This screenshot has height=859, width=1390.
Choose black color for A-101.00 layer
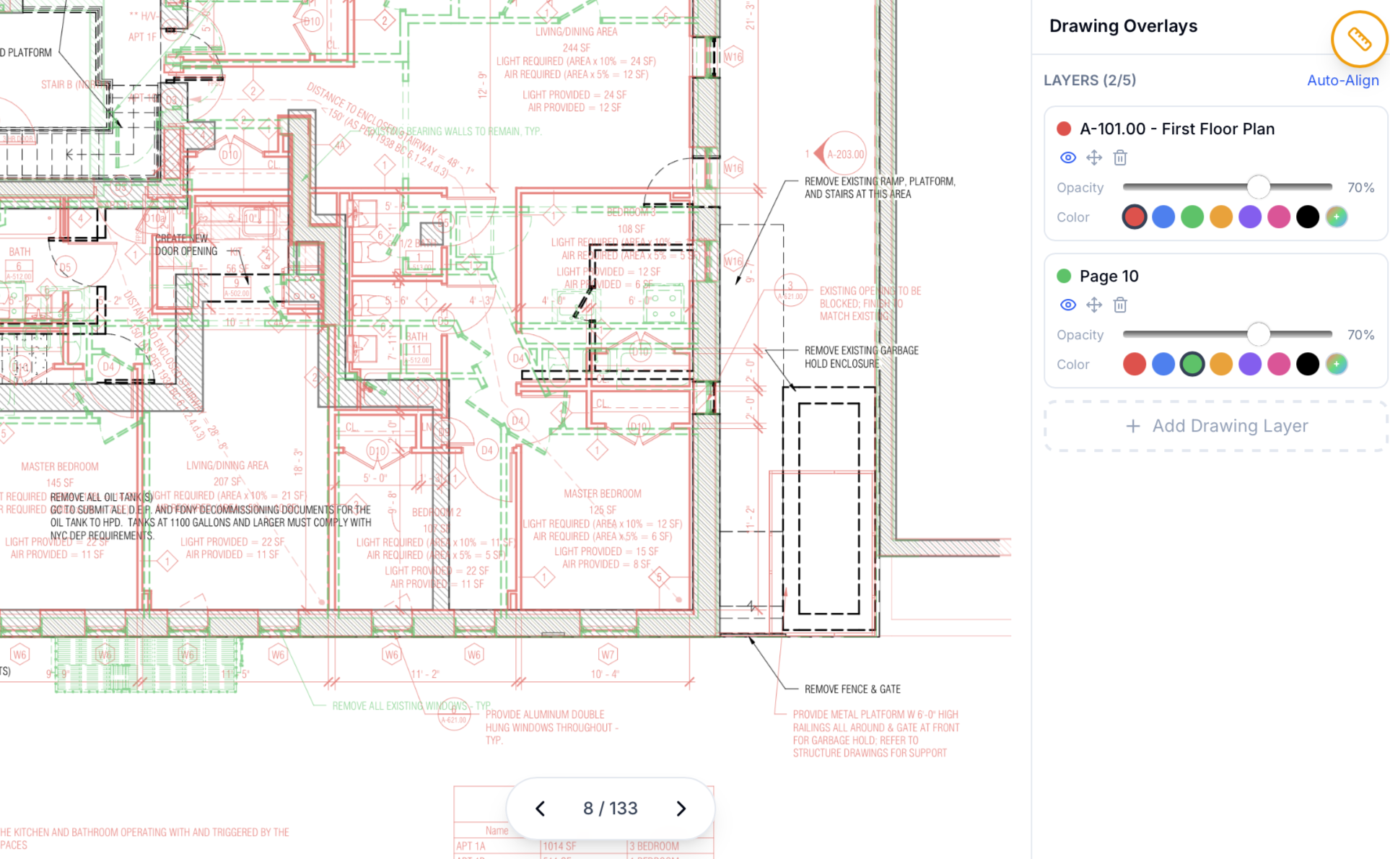pos(1308,217)
